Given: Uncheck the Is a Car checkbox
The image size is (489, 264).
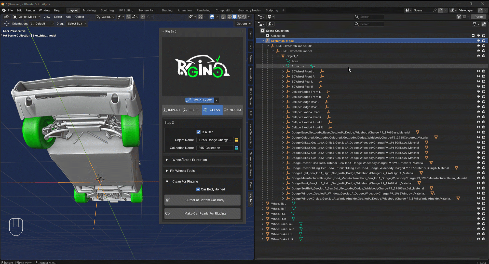Looking at the screenshot, I should pos(198,132).
